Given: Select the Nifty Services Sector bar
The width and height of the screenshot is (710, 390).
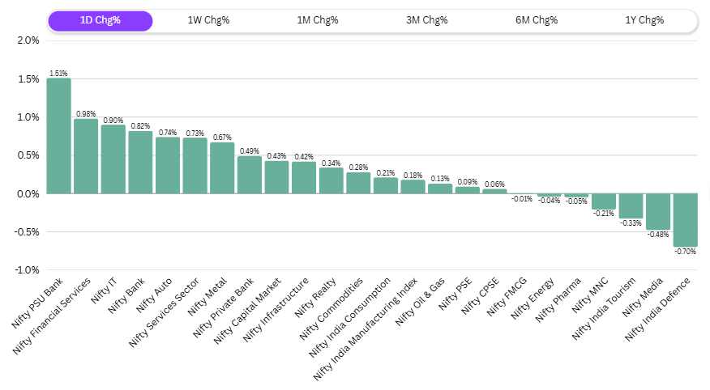Looking at the screenshot, I should click(195, 166).
